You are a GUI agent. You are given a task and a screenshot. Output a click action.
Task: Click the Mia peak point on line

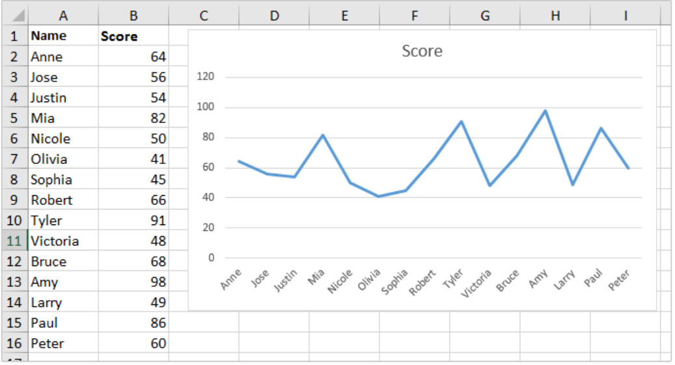(323, 135)
